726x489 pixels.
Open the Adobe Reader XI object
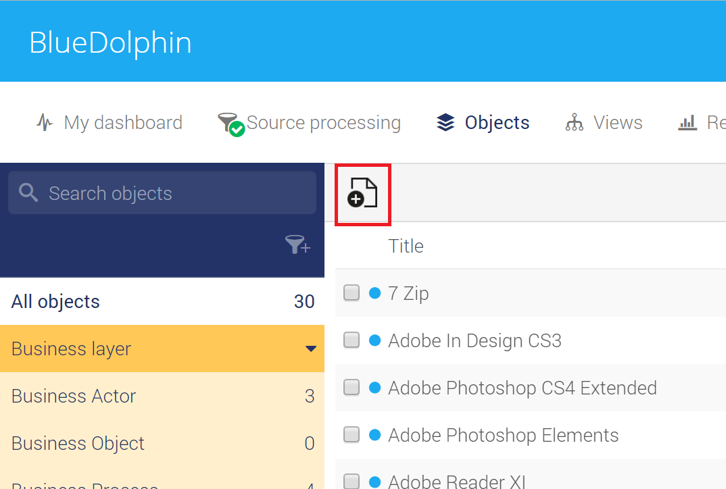click(x=457, y=482)
